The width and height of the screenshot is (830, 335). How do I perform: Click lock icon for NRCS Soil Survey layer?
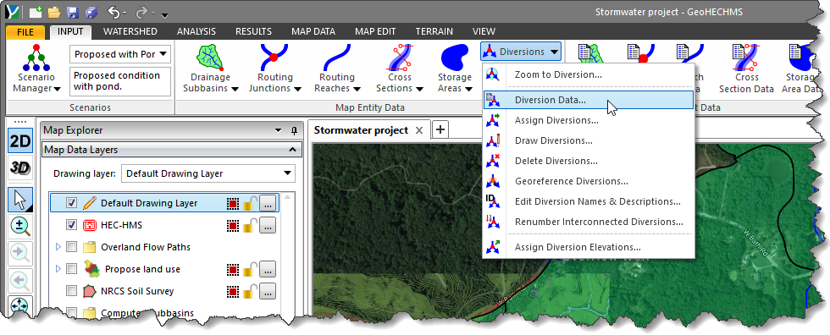(251, 292)
